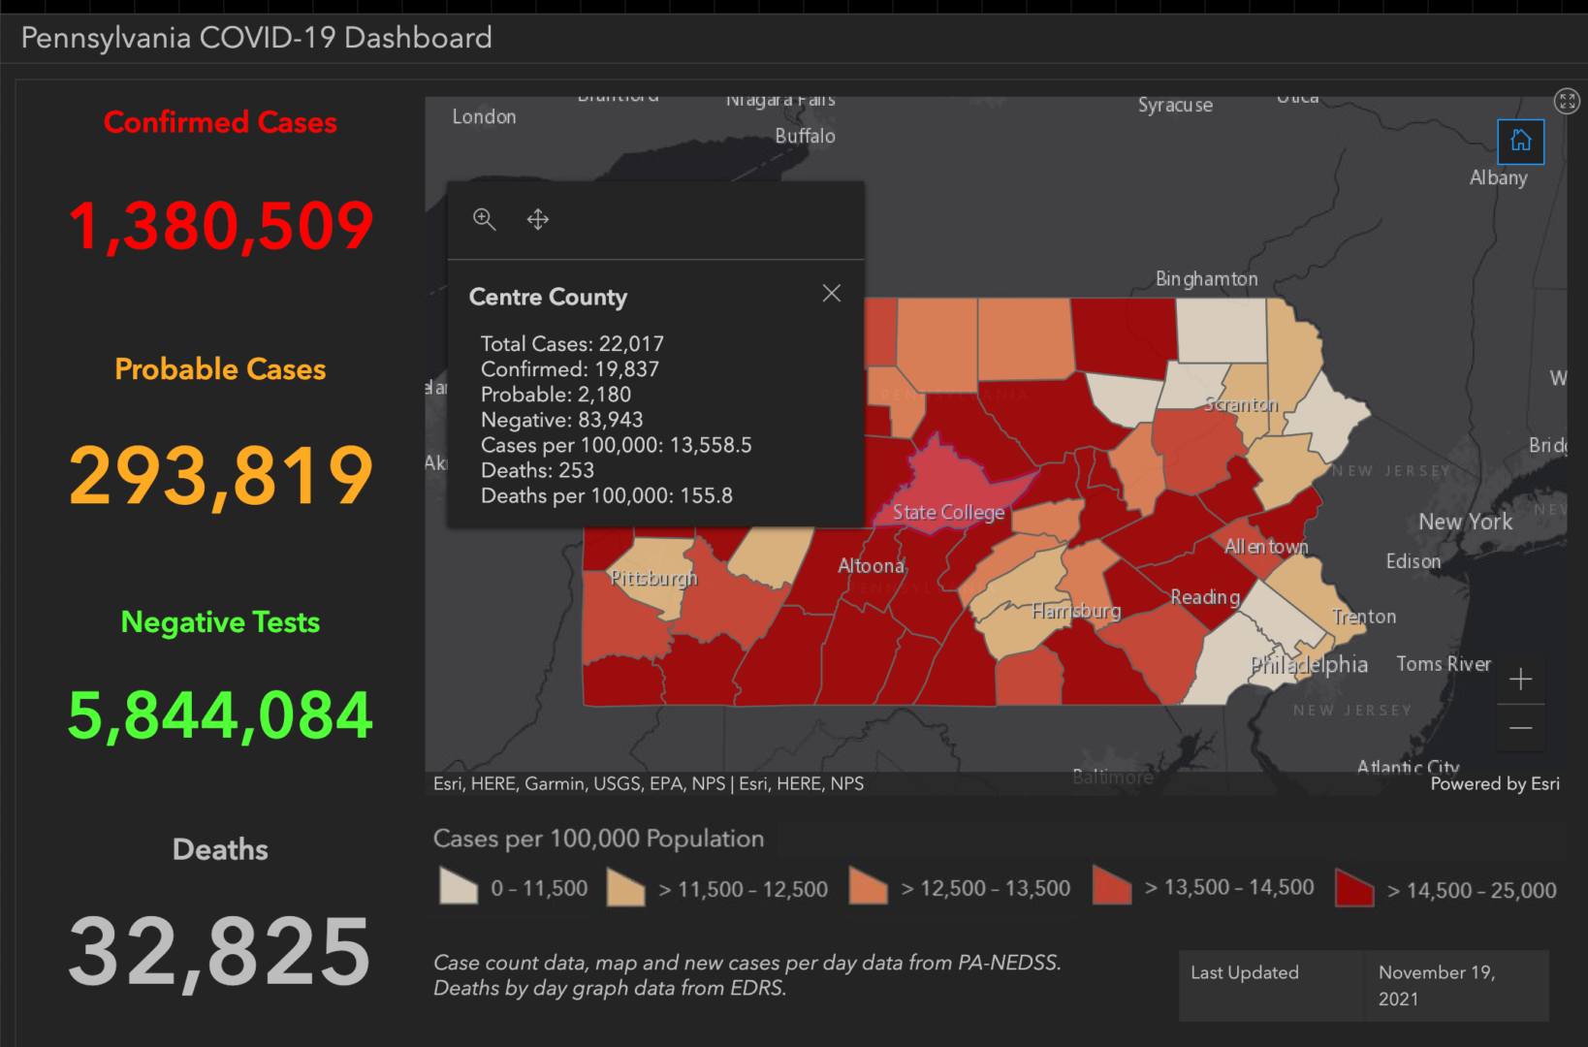Image resolution: width=1588 pixels, height=1047 pixels.
Task: Click 'Total Cases: 22,017' in popup
Action: 572,344
